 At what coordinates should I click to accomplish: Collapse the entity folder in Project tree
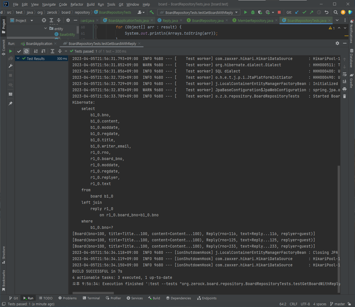point(46,28)
